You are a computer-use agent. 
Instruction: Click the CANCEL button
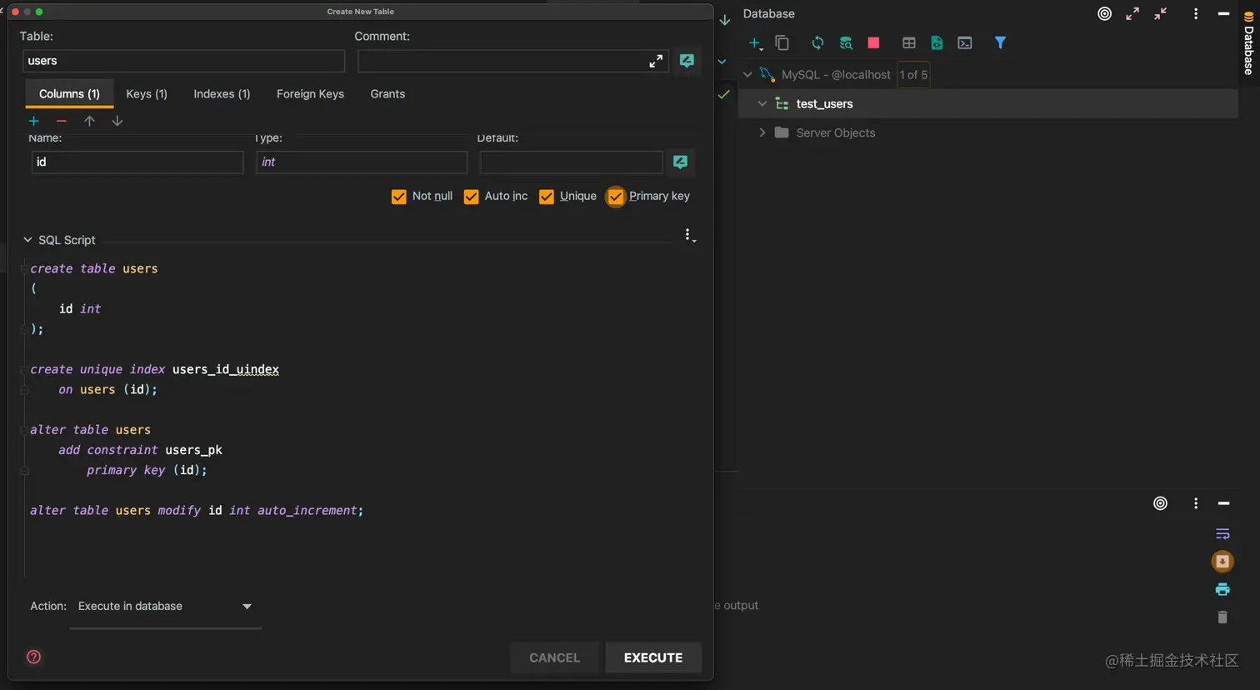554,657
